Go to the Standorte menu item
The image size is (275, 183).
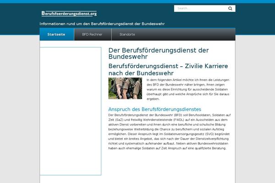click(x=127, y=34)
